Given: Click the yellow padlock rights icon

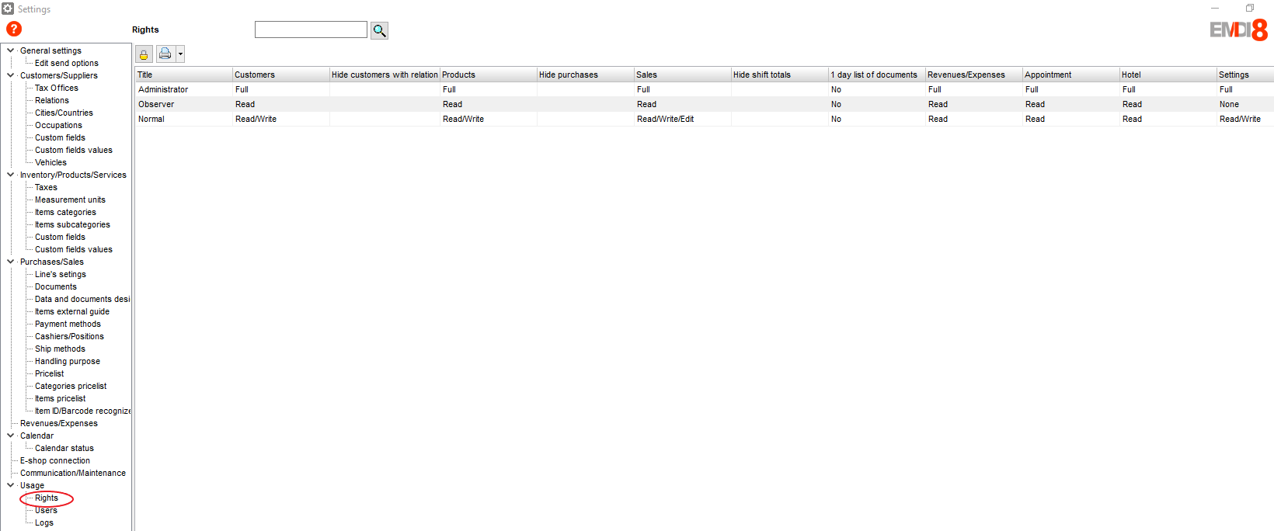Looking at the screenshot, I should coord(144,54).
